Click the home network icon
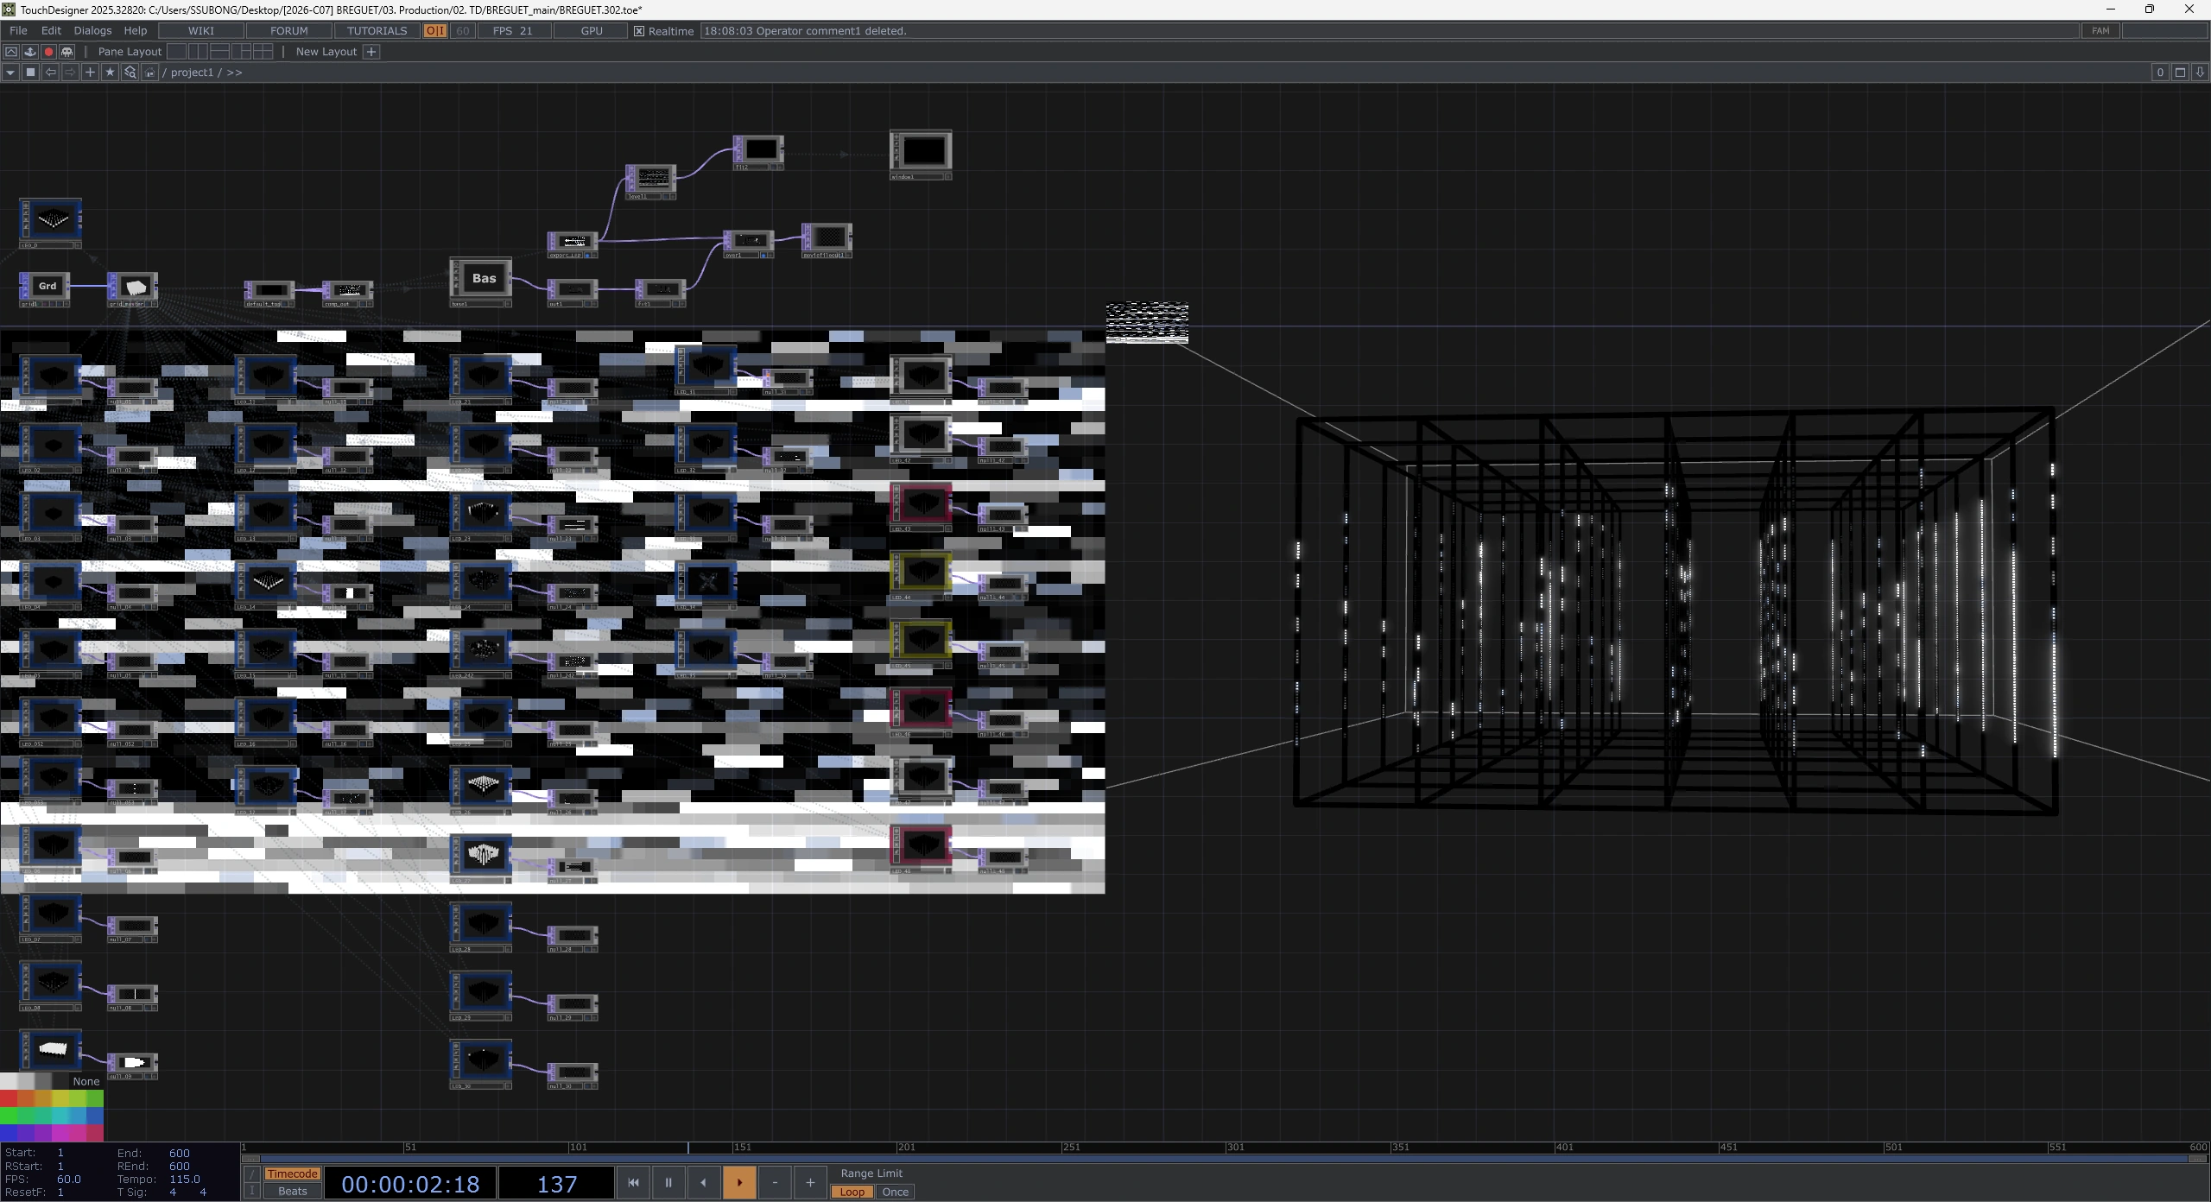2211x1202 pixels. click(x=149, y=73)
